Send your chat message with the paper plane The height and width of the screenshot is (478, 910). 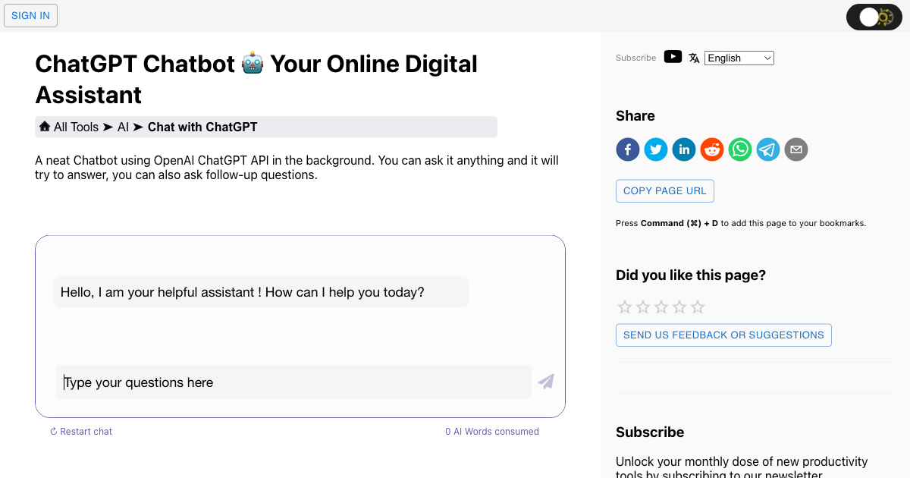coord(545,382)
